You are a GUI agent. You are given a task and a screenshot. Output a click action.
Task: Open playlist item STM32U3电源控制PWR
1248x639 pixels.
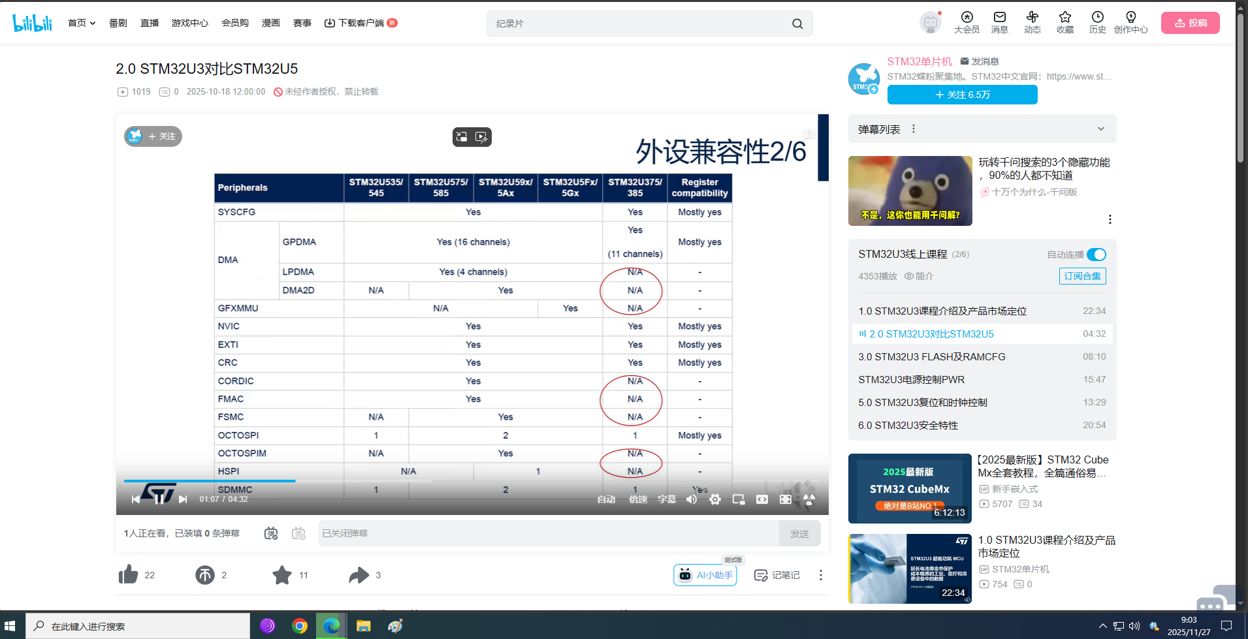[982, 380]
